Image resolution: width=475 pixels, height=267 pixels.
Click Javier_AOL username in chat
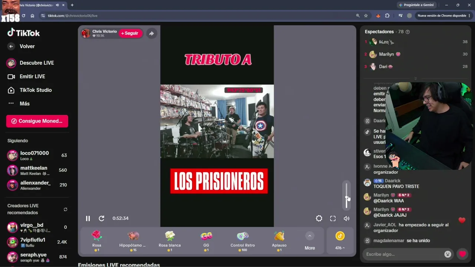(385, 225)
